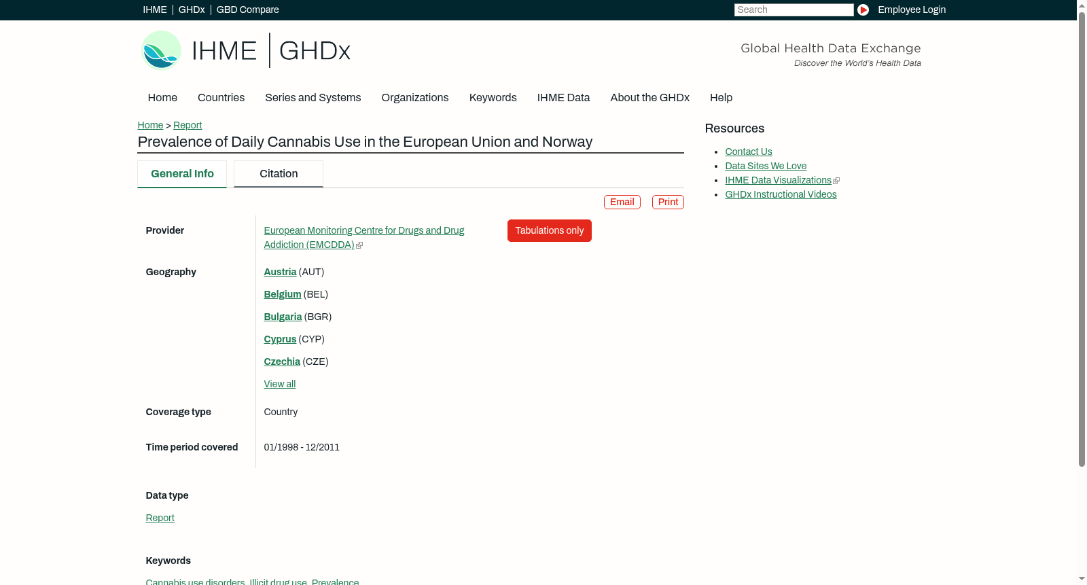Open the IHME link in top bar
This screenshot has width=1087, height=585.
(x=155, y=10)
